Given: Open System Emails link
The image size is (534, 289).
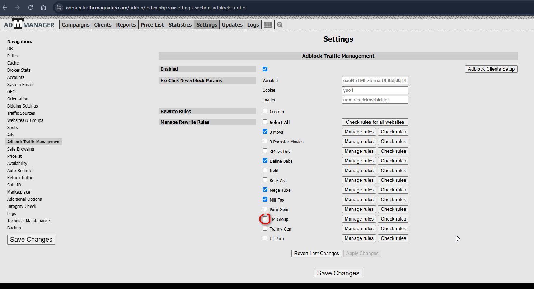Looking at the screenshot, I should (x=21, y=84).
